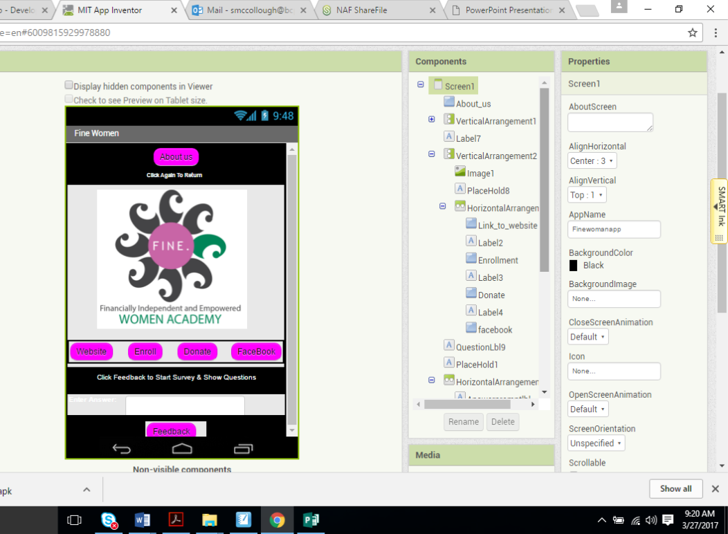Open a new browser tab
The image size is (728, 534).
pyautogui.click(x=588, y=10)
